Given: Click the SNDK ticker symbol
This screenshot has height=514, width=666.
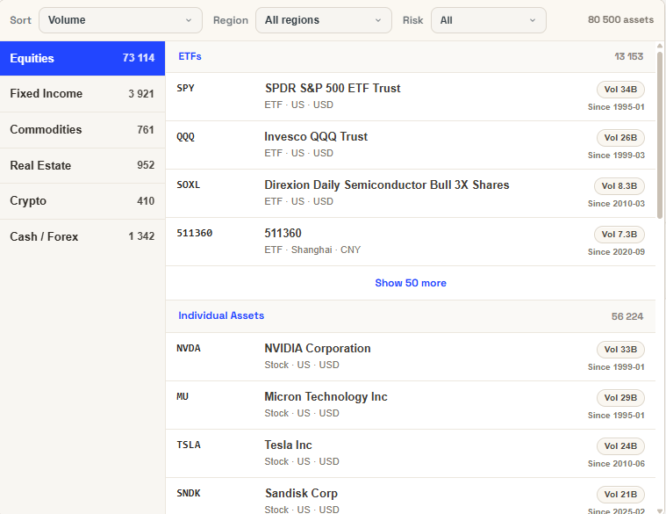Looking at the screenshot, I should tap(188, 493).
